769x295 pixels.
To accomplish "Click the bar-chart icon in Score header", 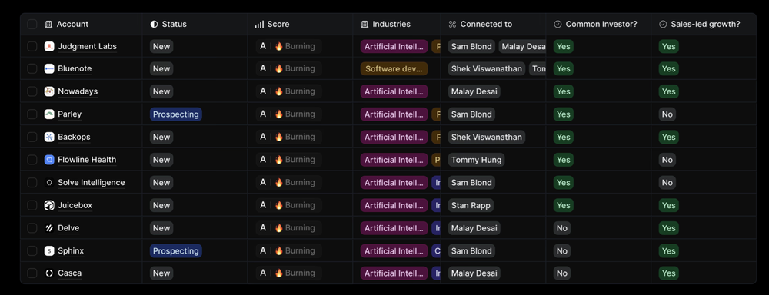I will coord(259,24).
